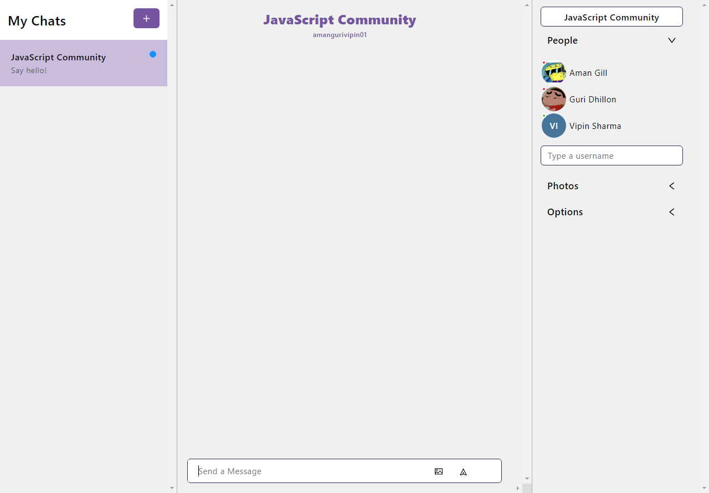Expand the Options section
The image size is (709, 493).
(671, 212)
